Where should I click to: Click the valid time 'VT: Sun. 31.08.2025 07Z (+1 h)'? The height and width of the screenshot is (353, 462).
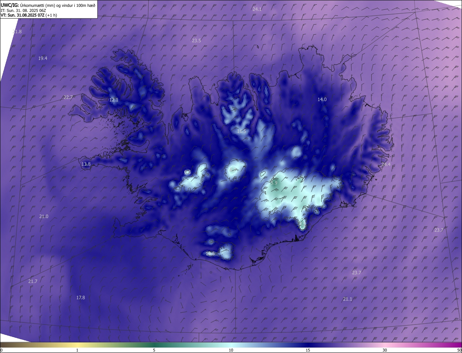click(29, 15)
